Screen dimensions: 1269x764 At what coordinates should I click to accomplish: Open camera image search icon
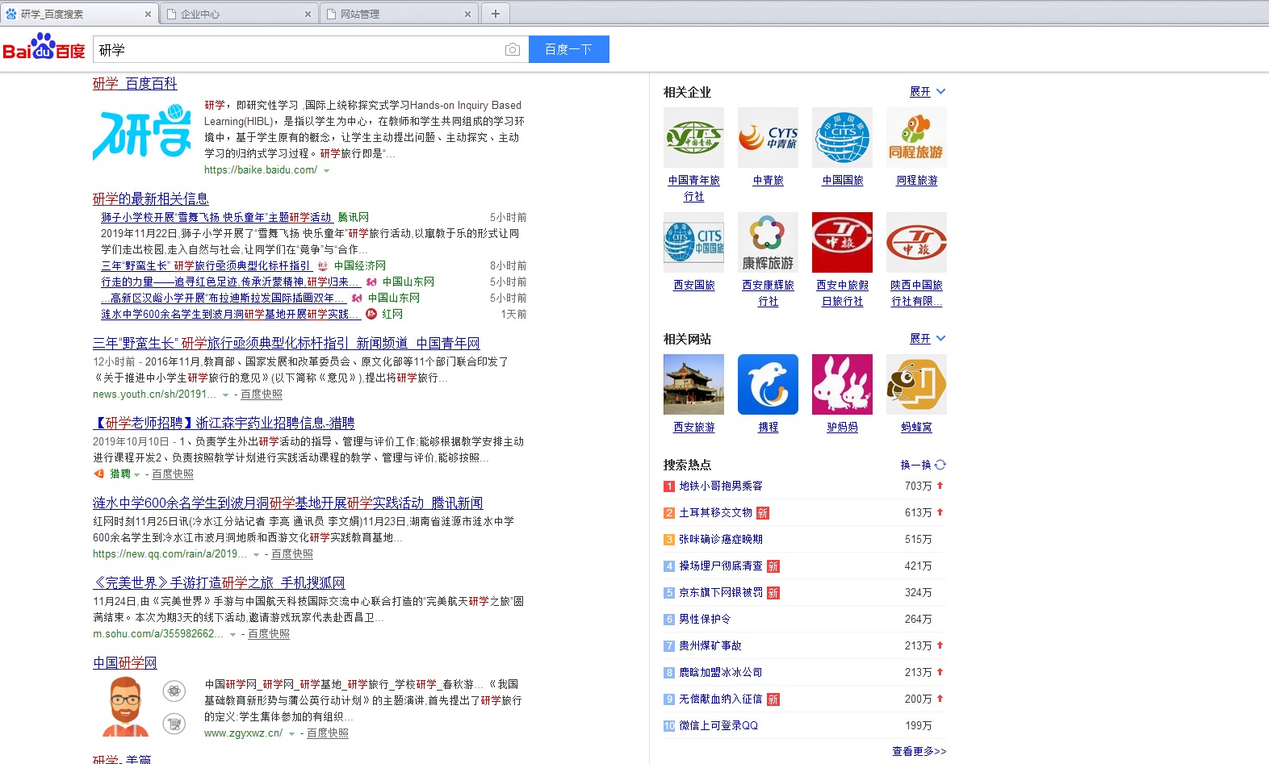pyautogui.click(x=512, y=50)
